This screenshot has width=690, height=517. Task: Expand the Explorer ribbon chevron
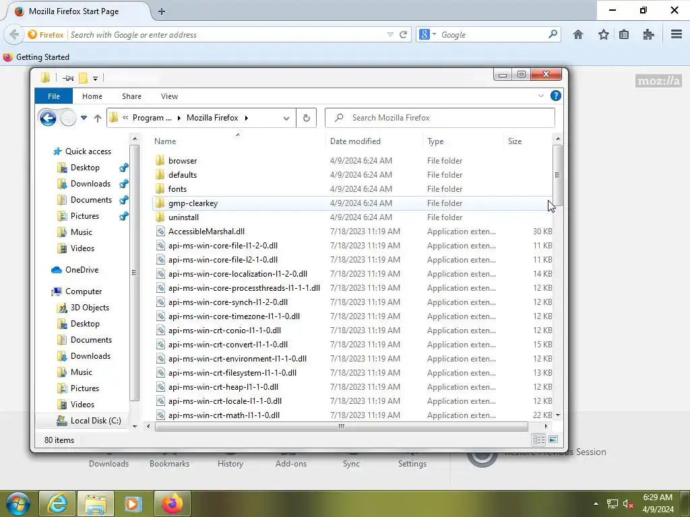541,96
